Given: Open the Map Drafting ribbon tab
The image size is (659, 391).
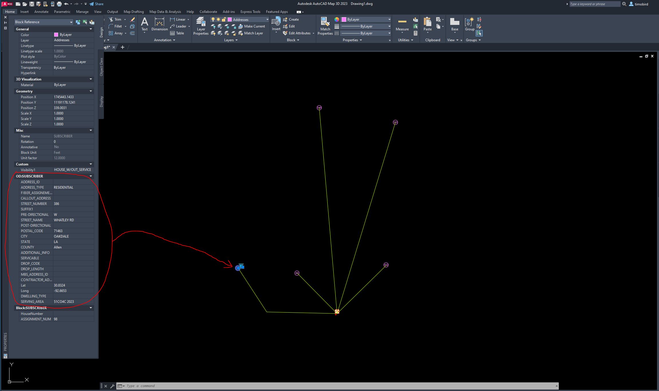Looking at the screenshot, I should pos(133,12).
